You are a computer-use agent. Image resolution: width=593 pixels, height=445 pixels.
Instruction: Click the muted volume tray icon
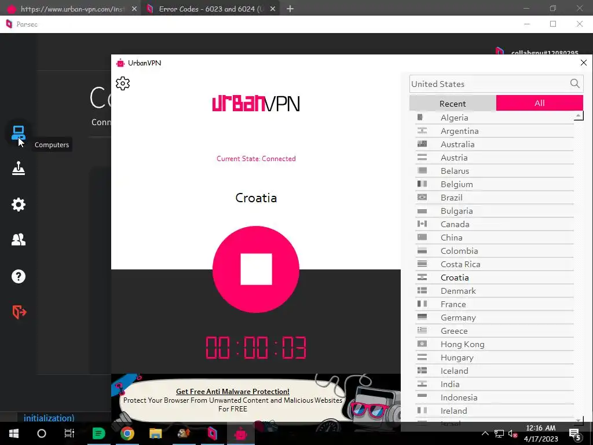coord(513,433)
